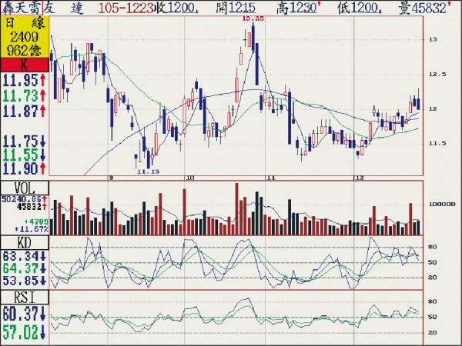Image resolution: width=462 pixels, height=346 pixels.
Task: Click the 11.90 value with up arrow
Action: pyautogui.click(x=25, y=168)
